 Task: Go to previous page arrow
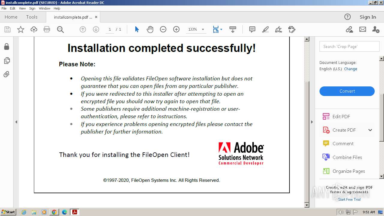(x=83, y=29)
